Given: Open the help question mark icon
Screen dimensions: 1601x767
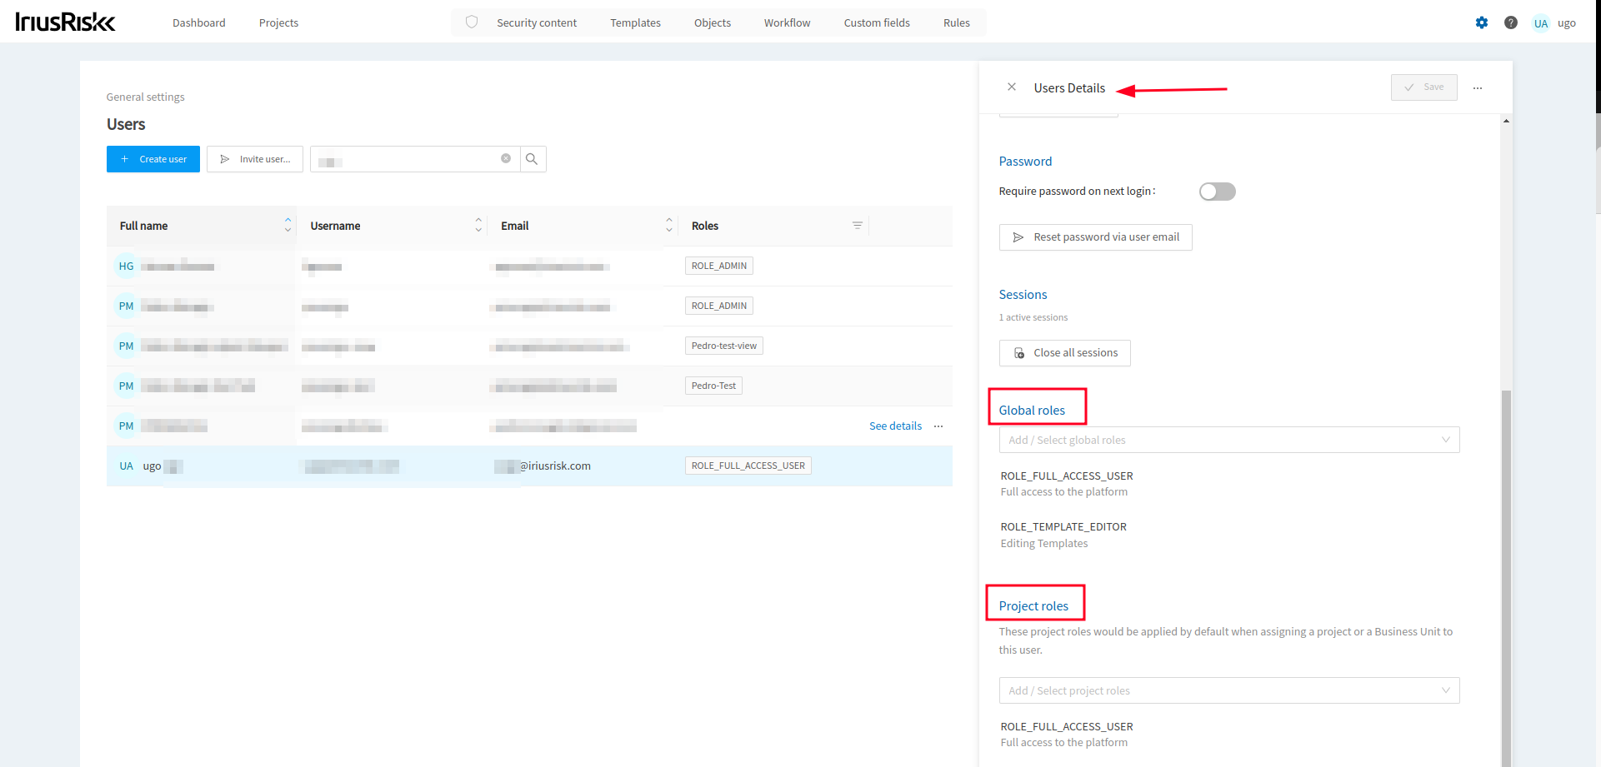Looking at the screenshot, I should (1510, 22).
